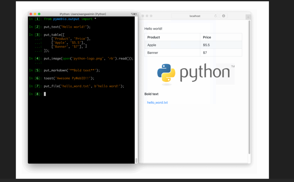Select the Banner table cell
The width and height of the screenshot is (294, 182).
pos(152,53)
